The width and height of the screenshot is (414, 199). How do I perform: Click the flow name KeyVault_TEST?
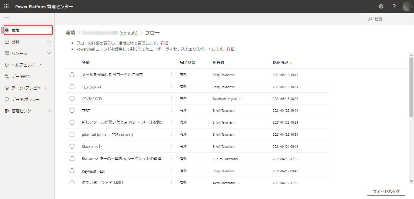[x=94, y=171]
